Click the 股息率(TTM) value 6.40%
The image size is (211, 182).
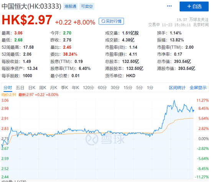[85, 69]
